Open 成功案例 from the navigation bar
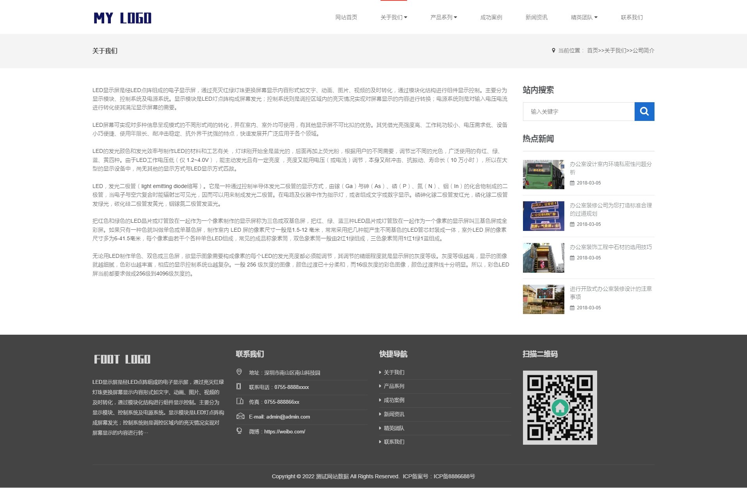 (491, 18)
